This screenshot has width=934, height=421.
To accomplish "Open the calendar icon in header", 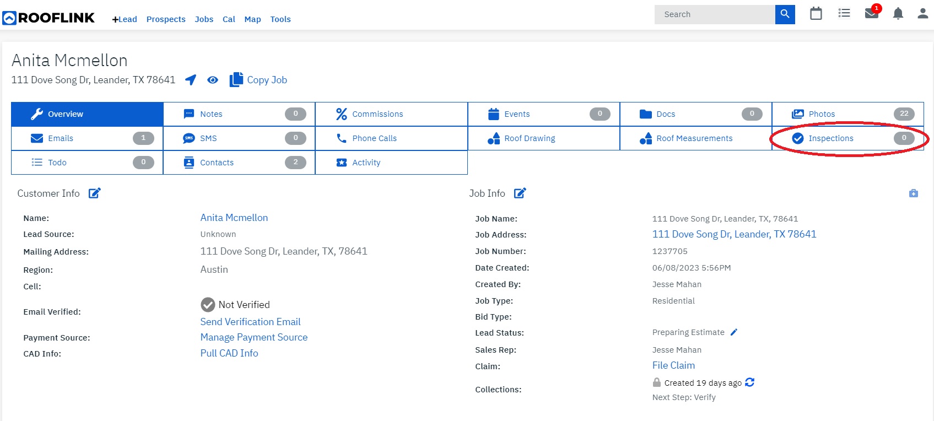I will 816,13.
